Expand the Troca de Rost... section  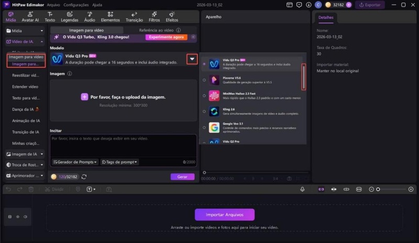pyautogui.click(x=42, y=165)
